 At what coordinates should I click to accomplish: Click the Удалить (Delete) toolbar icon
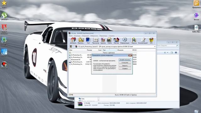103,40
